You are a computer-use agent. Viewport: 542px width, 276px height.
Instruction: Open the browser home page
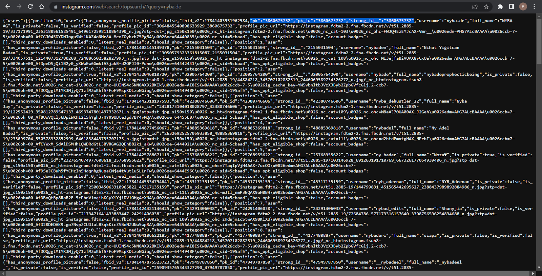pyautogui.click(x=42, y=6)
